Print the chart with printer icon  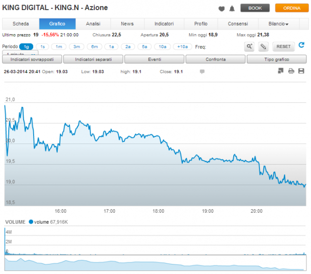pyautogui.click(x=291, y=71)
